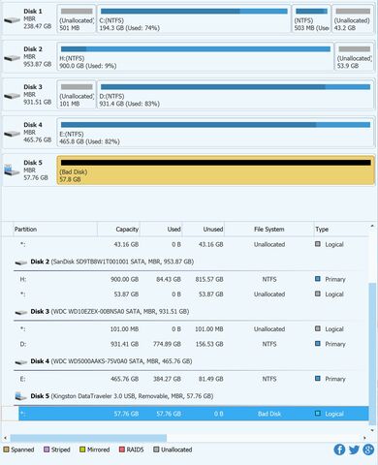Select the E: partition row in list

pos(191,379)
